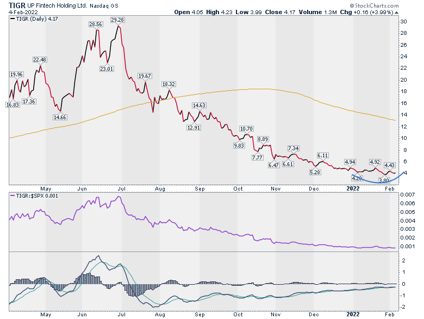Click the 9.83 price label

(239, 145)
